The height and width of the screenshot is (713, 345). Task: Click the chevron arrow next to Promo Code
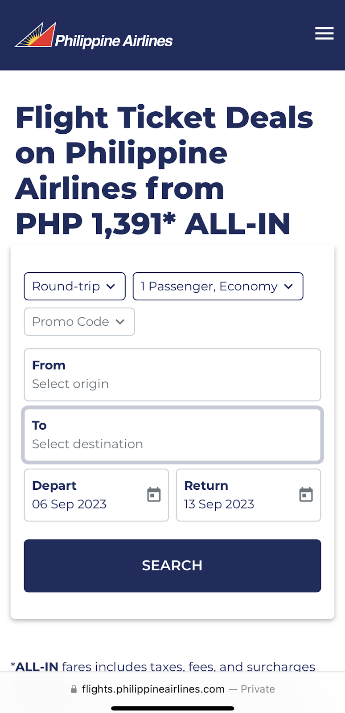[120, 322]
